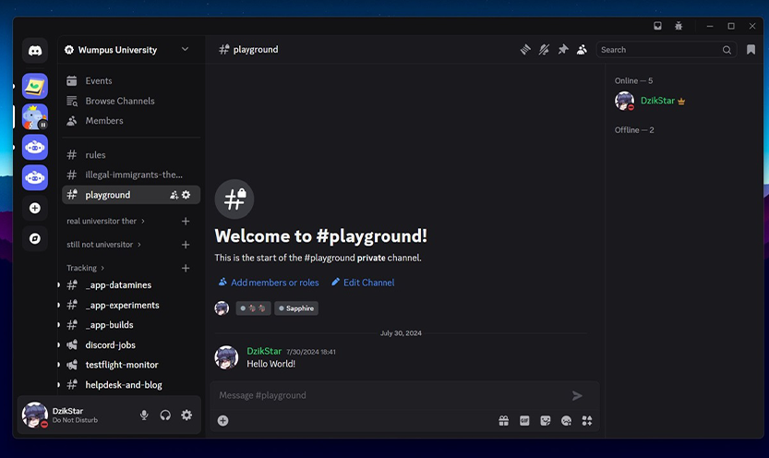769x458 pixels.
Task: Click Add members or roles link
Action: pyautogui.click(x=269, y=283)
